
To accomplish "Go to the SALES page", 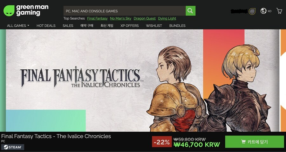I will coord(68,26).
